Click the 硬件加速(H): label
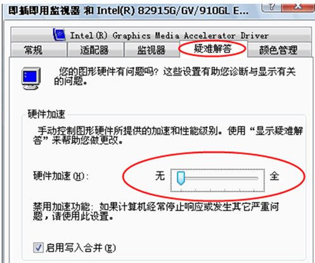 [x=61, y=176]
